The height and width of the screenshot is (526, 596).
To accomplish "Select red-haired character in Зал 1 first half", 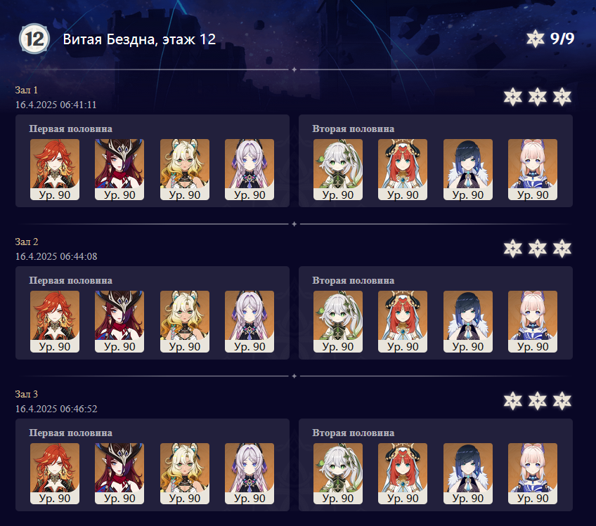I will [x=55, y=169].
